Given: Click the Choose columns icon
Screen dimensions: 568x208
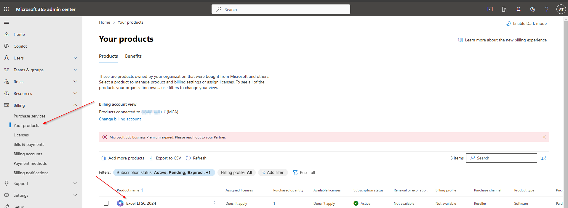Looking at the screenshot, I should pyautogui.click(x=543, y=158).
